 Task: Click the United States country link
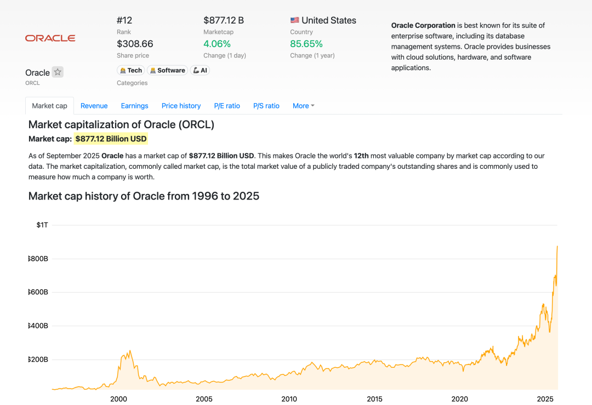coord(329,20)
